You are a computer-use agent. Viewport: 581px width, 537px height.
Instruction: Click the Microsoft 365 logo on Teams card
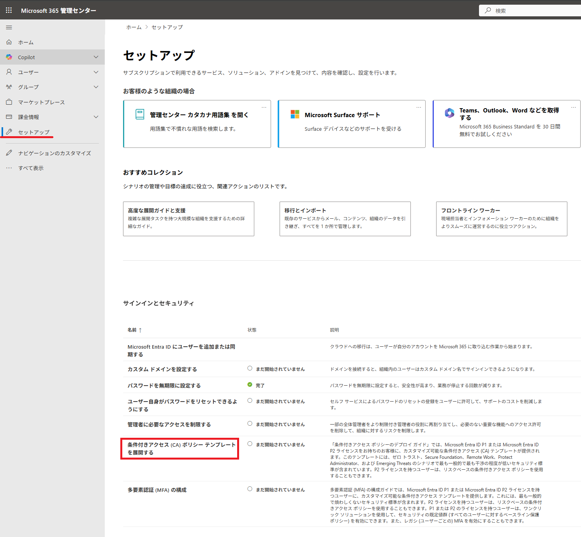tap(449, 113)
